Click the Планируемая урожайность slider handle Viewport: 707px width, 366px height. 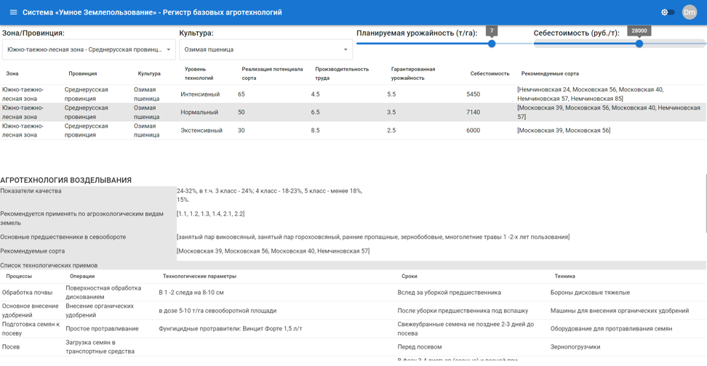click(x=492, y=44)
